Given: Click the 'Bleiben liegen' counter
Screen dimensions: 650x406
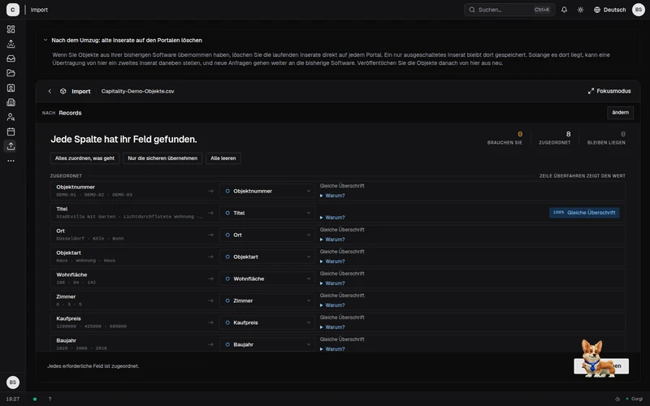Looking at the screenshot, I should click(606, 138).
